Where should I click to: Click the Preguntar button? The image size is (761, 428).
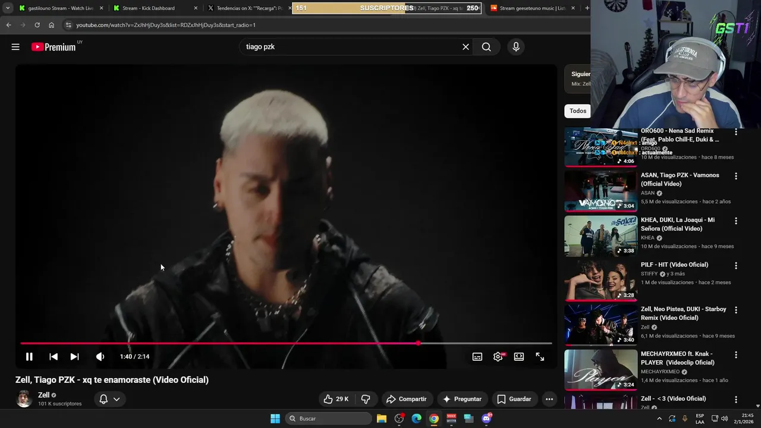pyautogui.click(x=462, y=399)
